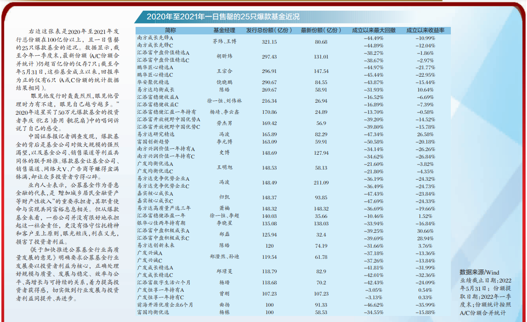This screenshot has height=322, width=527.
Task: Select return value 30.66%
Action: [425, 231]
